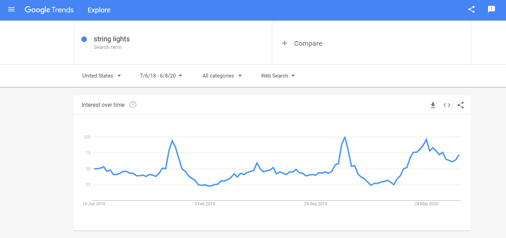The height and width of the screenshot is (238, 506).
Task: Send feedback via the feedback icon
Action: click(491, 9)
